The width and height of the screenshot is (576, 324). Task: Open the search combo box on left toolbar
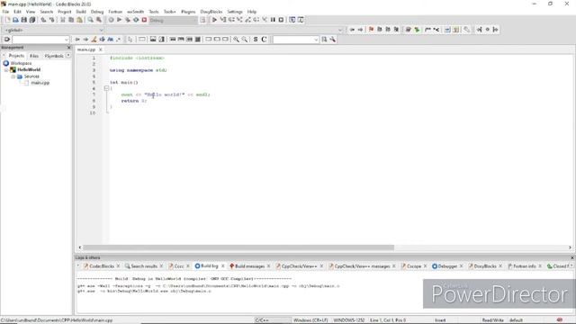(66, 40)
